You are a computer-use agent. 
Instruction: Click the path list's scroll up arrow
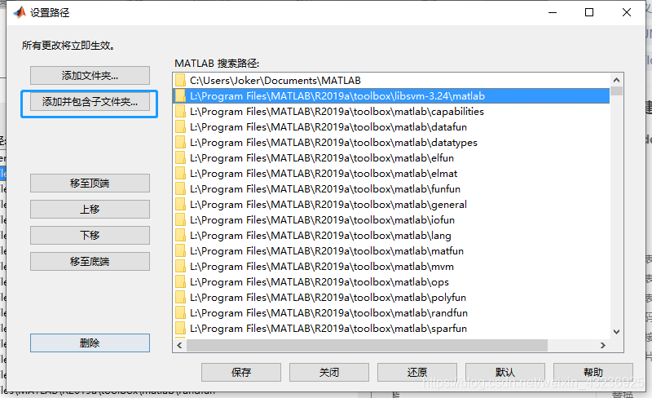pyautogui.click(x=617, y=80)
